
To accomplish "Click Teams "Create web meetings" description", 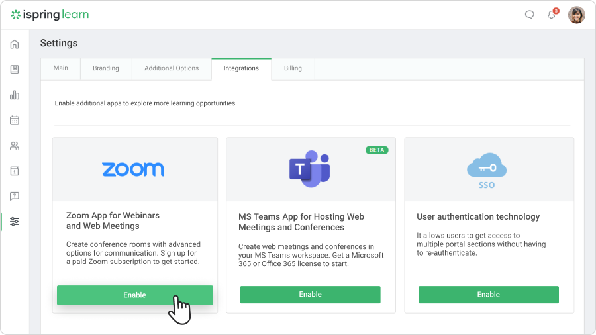I will 311,256.
